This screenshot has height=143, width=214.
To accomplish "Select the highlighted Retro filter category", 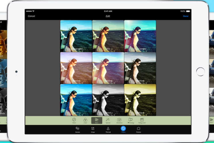I will tap(97, 121).
